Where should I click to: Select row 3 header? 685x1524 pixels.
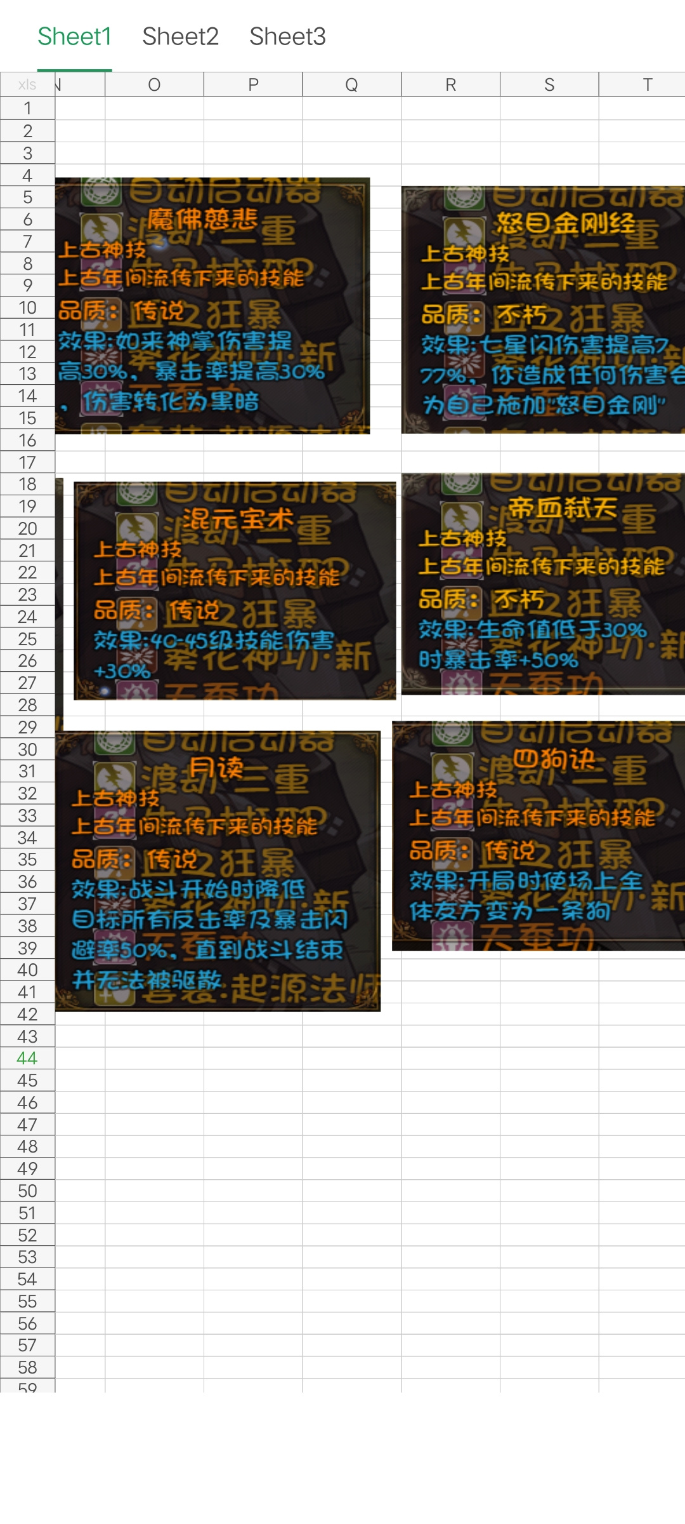tap(27, 153)
